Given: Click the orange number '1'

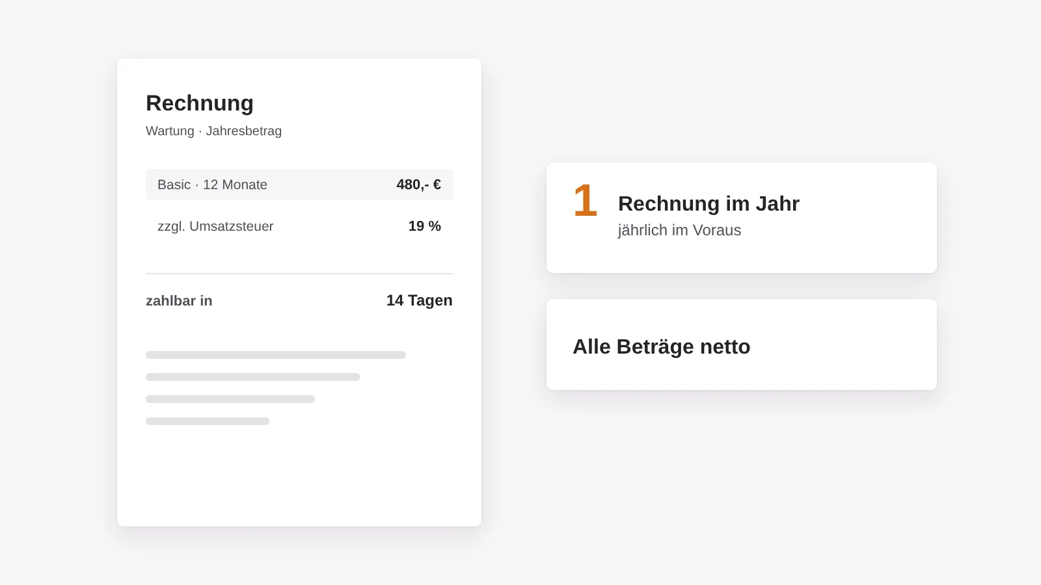Looking at the screenshot, I should [585, 200].
